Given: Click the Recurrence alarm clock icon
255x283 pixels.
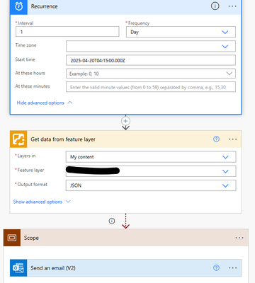Looking at the screenshot, I should click(19, 6).
